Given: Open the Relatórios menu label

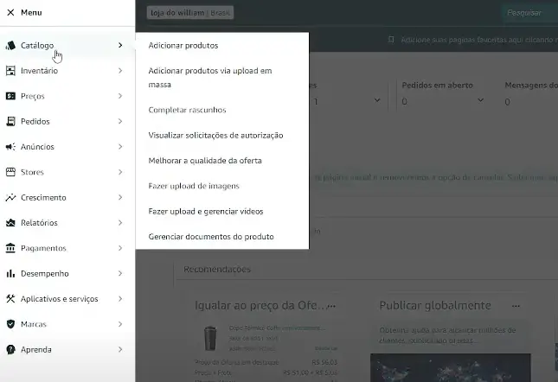Looking at the screenshot, I should pyautogui.click(x=39, y=223).
